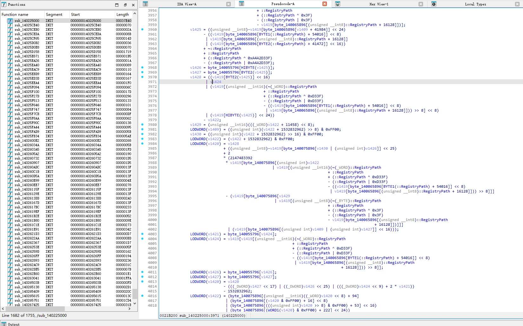The image size is (523, 326).
Task: Toggle breakpoint dot at line 4016
Action: 142,296
